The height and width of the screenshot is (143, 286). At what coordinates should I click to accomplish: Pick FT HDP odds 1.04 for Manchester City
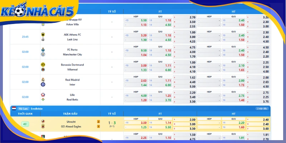[136, 55]
